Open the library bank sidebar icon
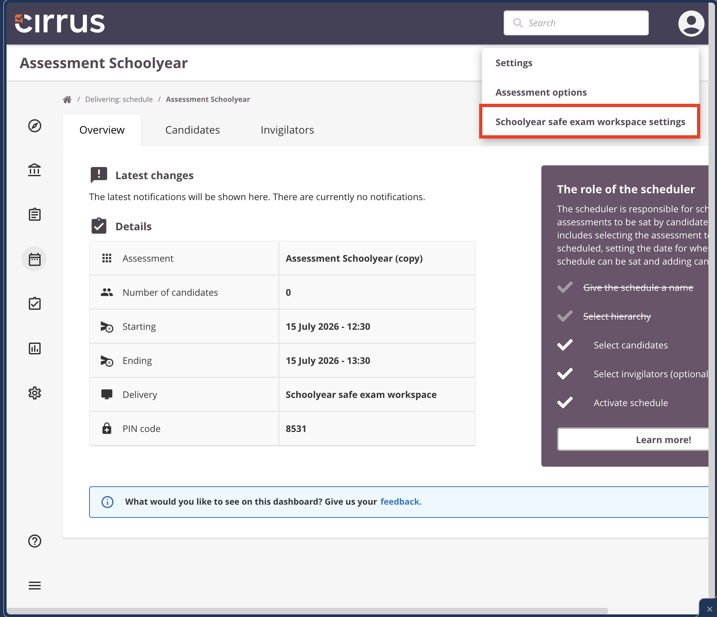Screen dimensions: 717x617 point(35,170)
